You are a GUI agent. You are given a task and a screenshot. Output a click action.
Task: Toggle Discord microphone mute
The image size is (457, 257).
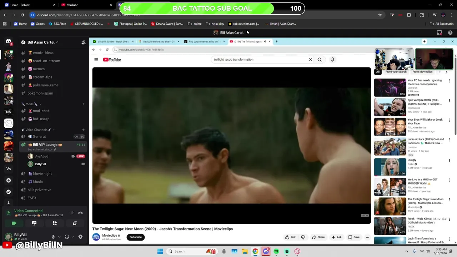(x=53, y=237)
